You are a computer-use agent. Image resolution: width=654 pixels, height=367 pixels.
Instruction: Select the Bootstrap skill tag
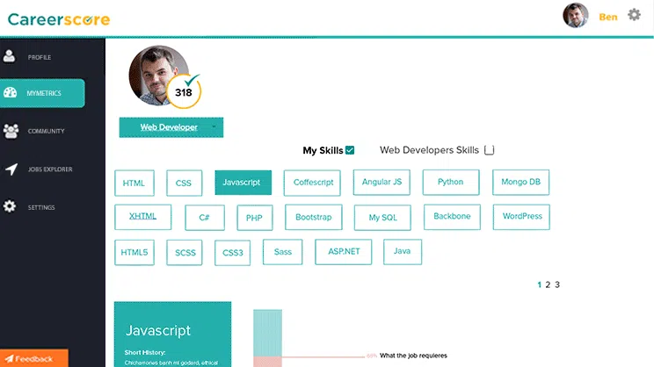[314, 217]
